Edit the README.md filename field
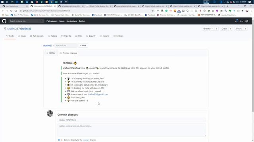254x142 pixels. (66, 46)
